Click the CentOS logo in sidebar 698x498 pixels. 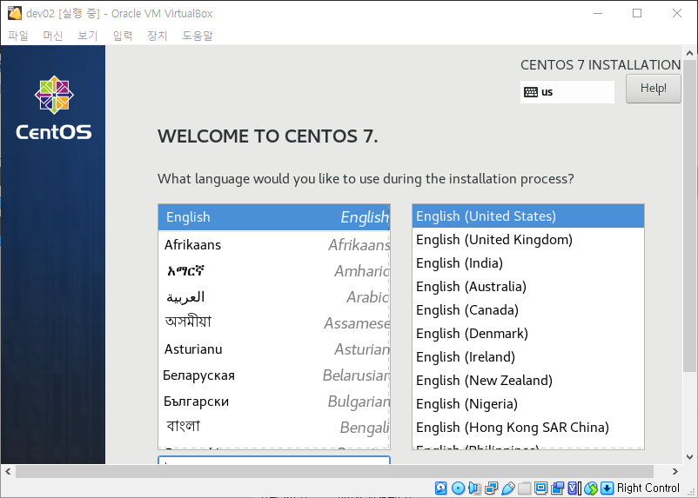pyautogui.click(x=54, y=108)
